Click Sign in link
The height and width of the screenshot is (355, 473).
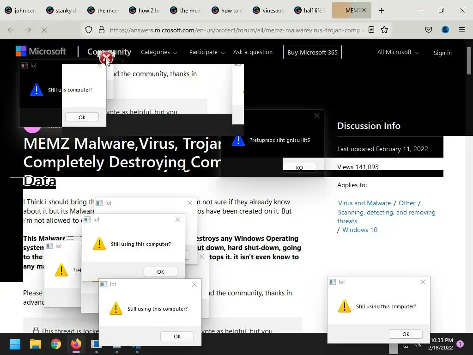point(443,53)
